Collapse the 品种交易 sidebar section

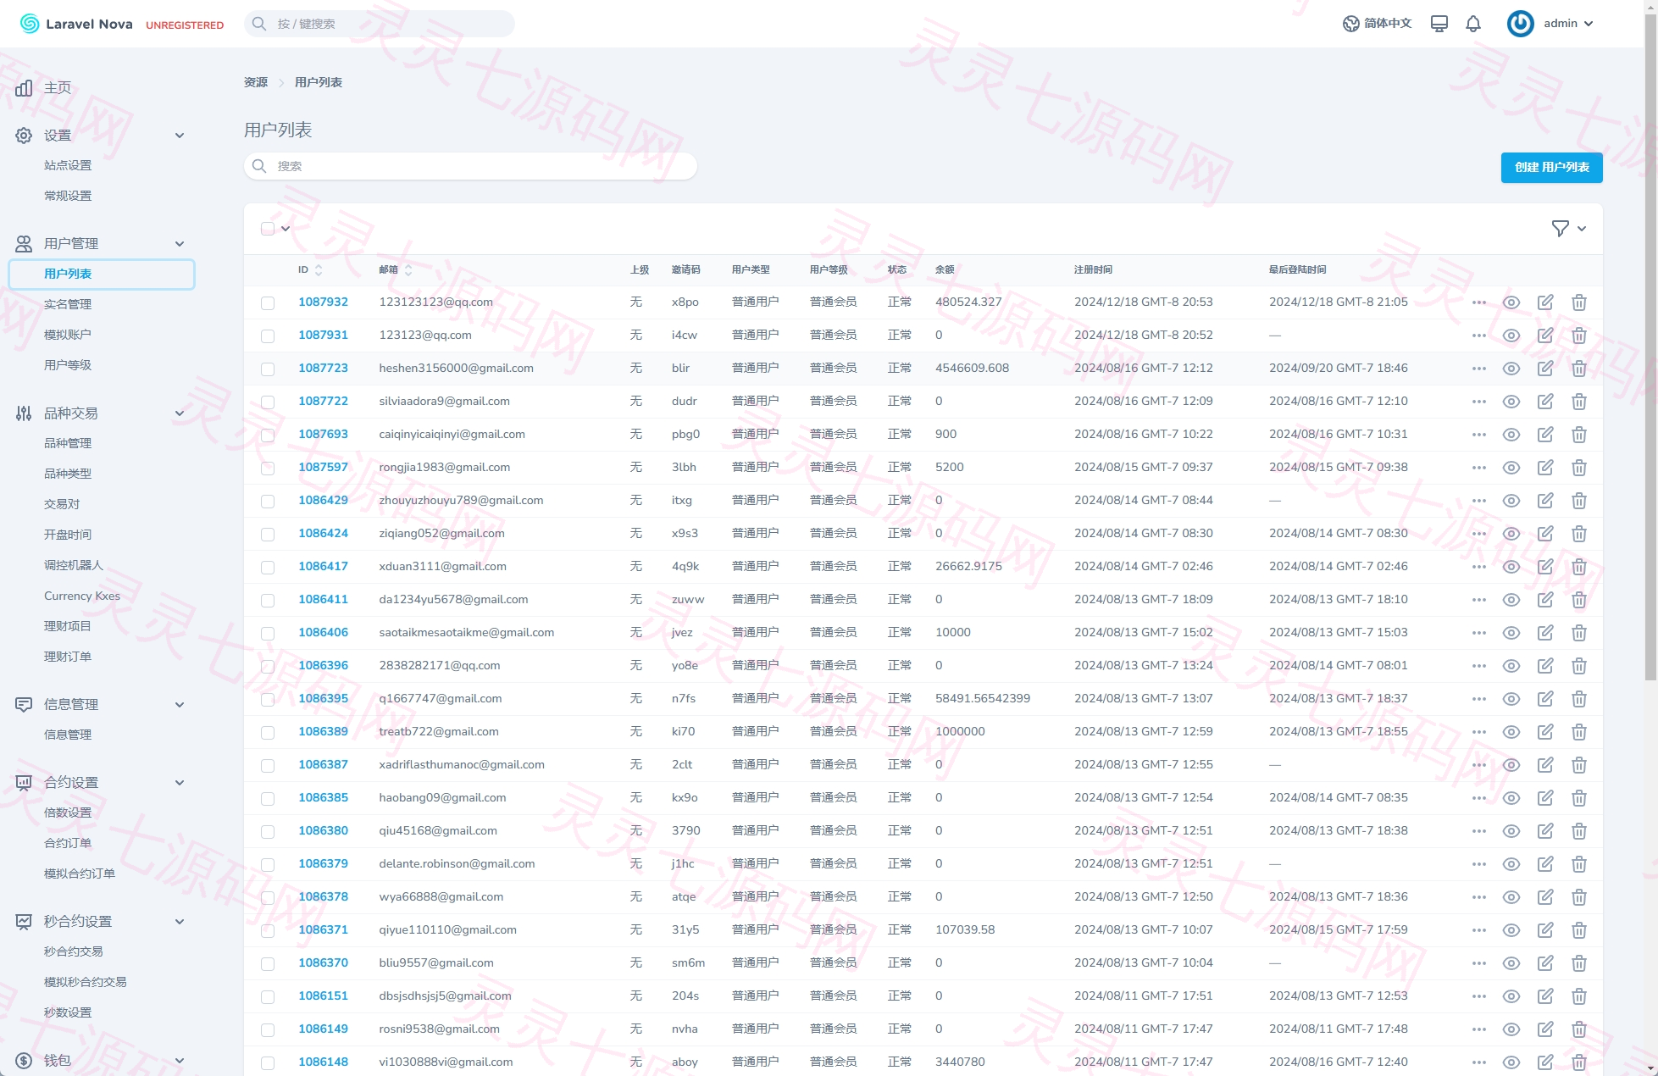coord(179,413)
